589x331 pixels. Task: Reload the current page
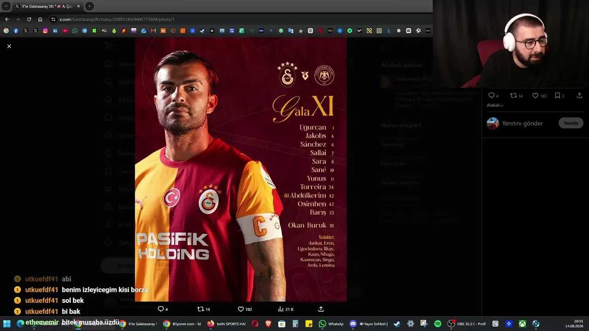[29, 19]
